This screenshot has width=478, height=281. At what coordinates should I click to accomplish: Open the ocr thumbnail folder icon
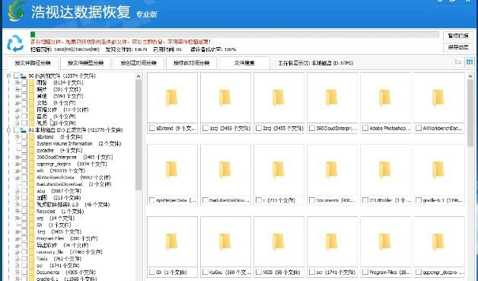pyautogui.click(x=332, y=241)
